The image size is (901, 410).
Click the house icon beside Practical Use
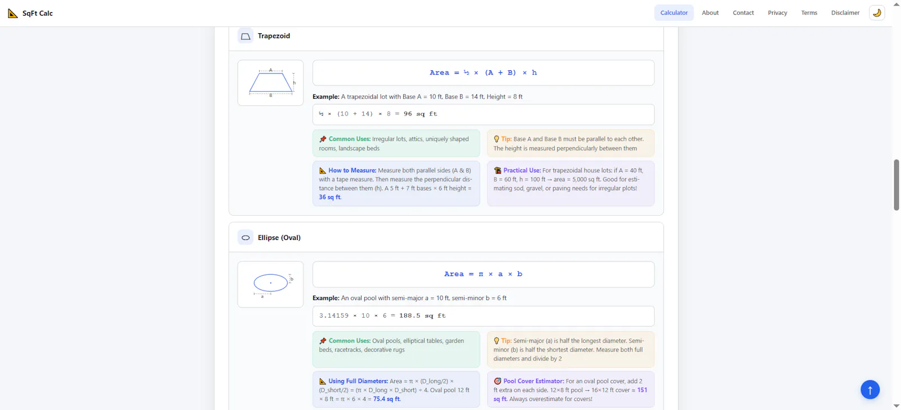coord(497,171)
